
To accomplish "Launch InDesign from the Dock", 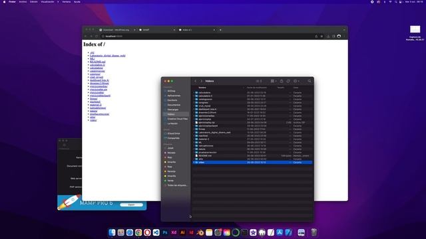I will coord(191,232).
